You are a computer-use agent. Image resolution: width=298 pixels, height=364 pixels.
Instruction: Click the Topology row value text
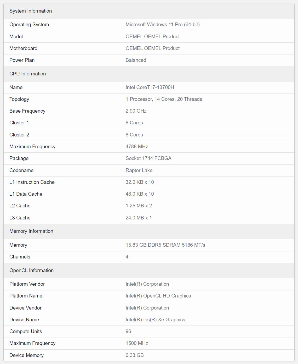tap(164, 99)
